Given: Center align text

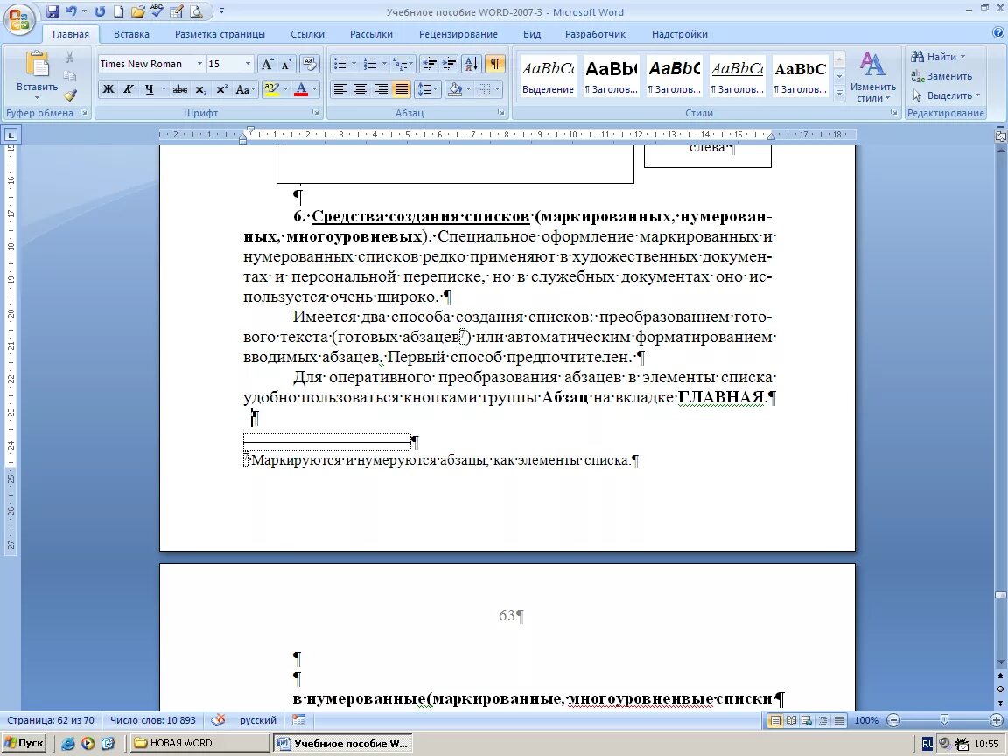Looking at the screenshot, I should pyautogui.click(x=360, y=89).
